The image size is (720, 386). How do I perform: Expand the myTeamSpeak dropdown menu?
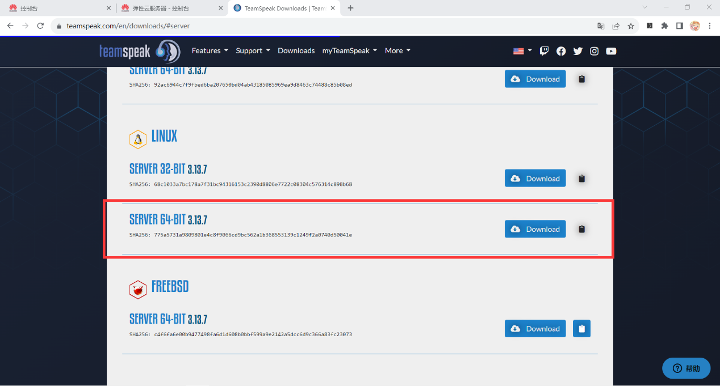(350, 51)
